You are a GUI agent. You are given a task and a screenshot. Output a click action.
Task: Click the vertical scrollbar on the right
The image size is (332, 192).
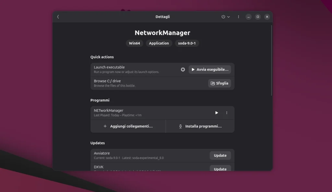point(271,61)
